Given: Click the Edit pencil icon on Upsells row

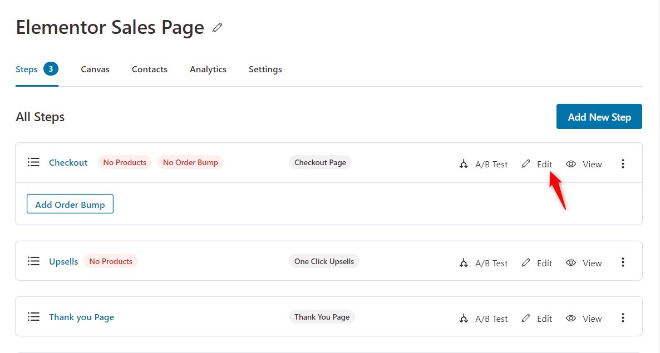Looking at the screenshot, I should click(x=526, y=262).
